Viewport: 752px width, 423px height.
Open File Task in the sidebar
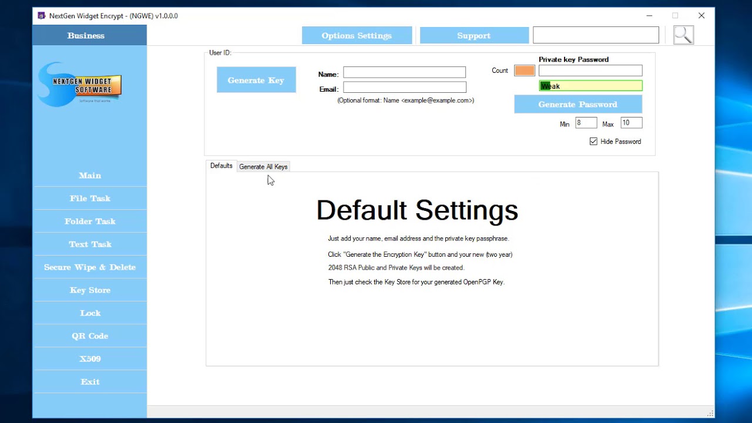[x=90, y=198]
